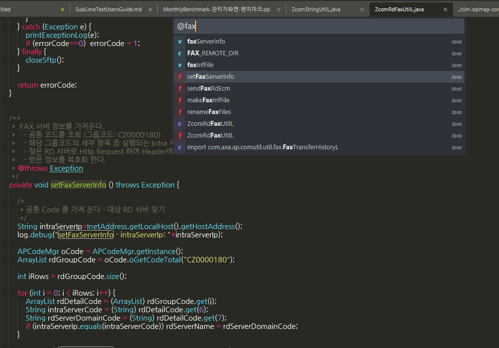The height and width of the screenshot is (348, 499).
Task: Select faxInfFile in the symbol list
Action: point(319,65)
